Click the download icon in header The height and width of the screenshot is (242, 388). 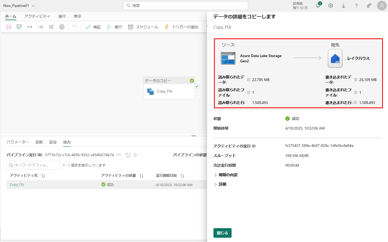click(343, 6)
